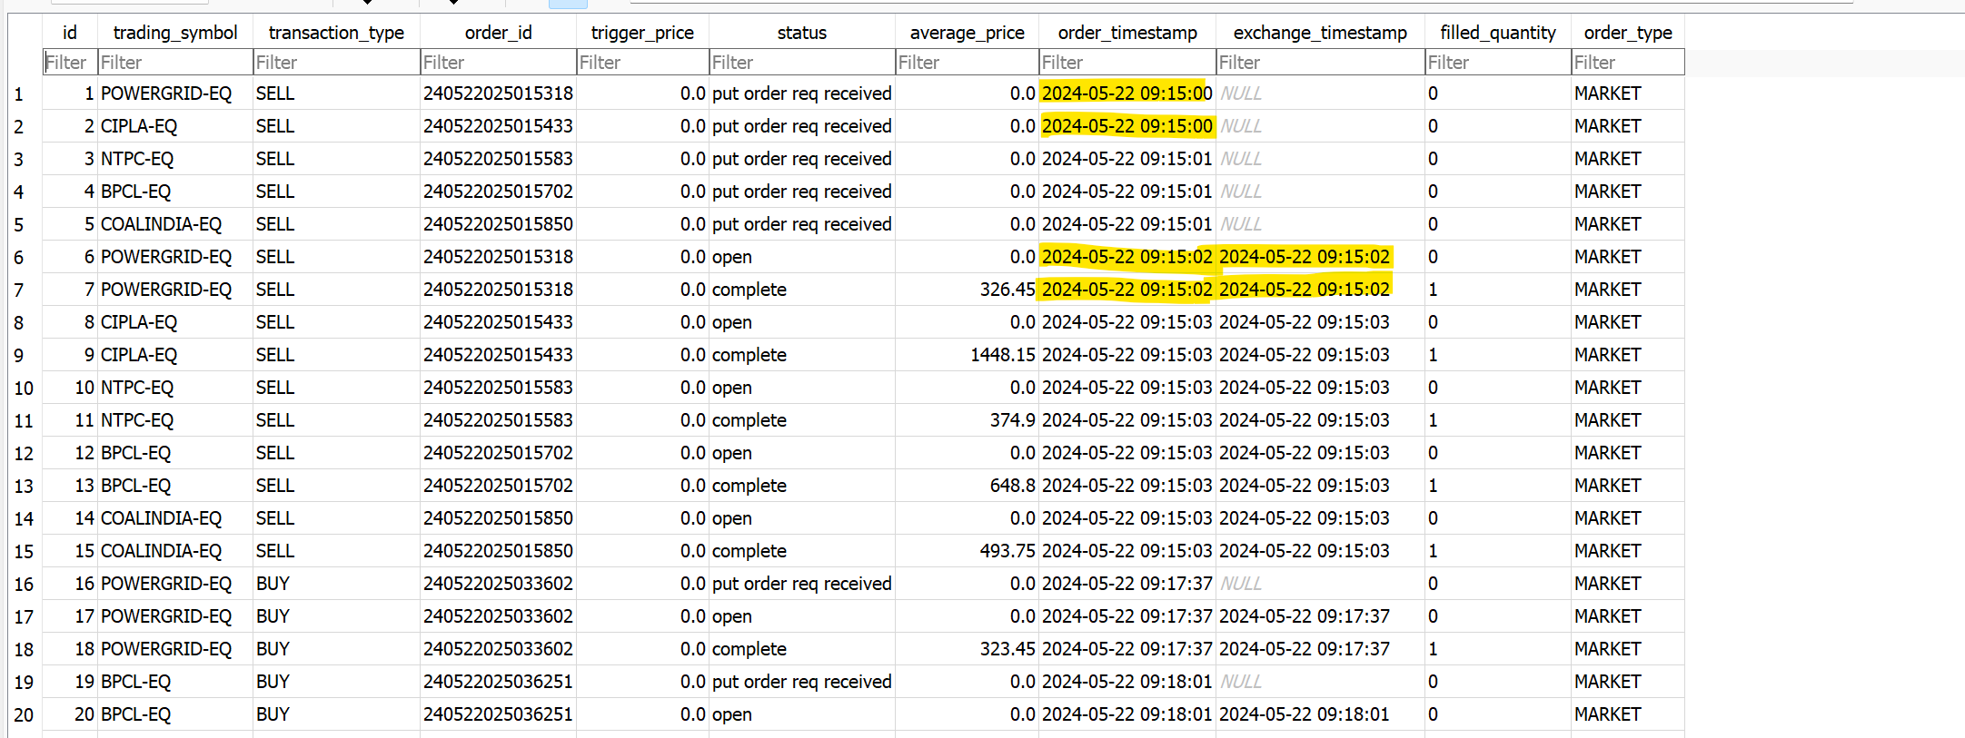The image size is (1965, 738).
Task: Sort by transaction_type column header
Action: point(336,33)
